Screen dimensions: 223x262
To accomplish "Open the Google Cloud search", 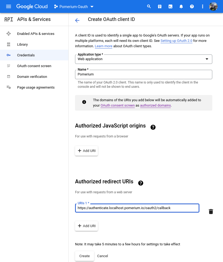I will click(x=149, y=6).
